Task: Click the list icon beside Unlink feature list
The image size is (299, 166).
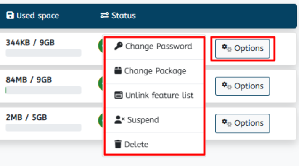Action: click(119, 95)
